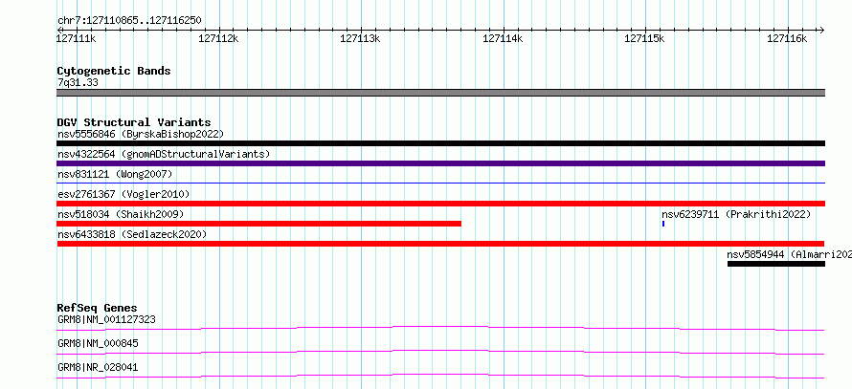Open nsv5556846 (ByrskaBishop2022) variant label
Image resolution: width=852 pixels, height=389 pixels.
click(141, 134)
